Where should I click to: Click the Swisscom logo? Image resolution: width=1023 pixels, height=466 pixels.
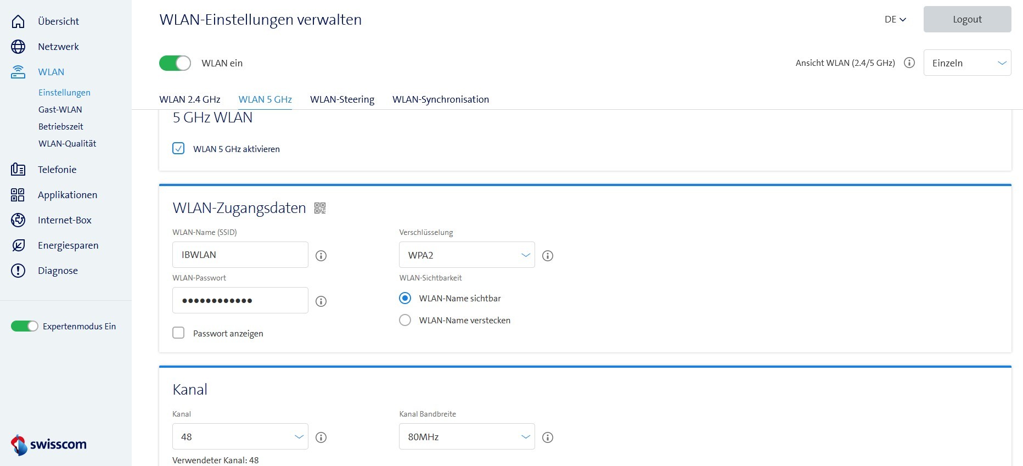48,445
